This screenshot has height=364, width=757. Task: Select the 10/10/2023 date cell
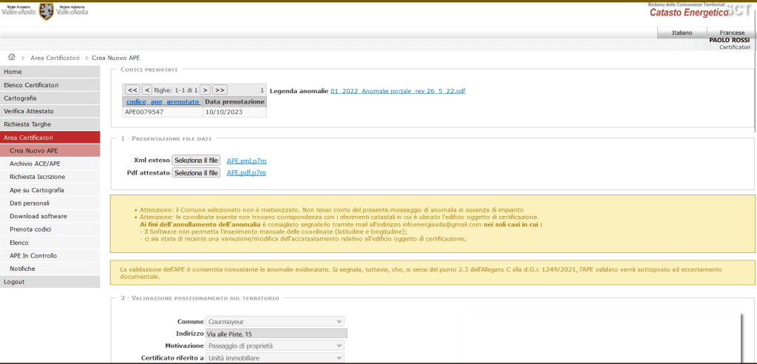[234, 112]
